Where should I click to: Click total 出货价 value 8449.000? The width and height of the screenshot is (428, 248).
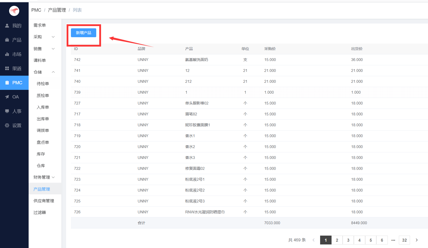pos(359,223)
